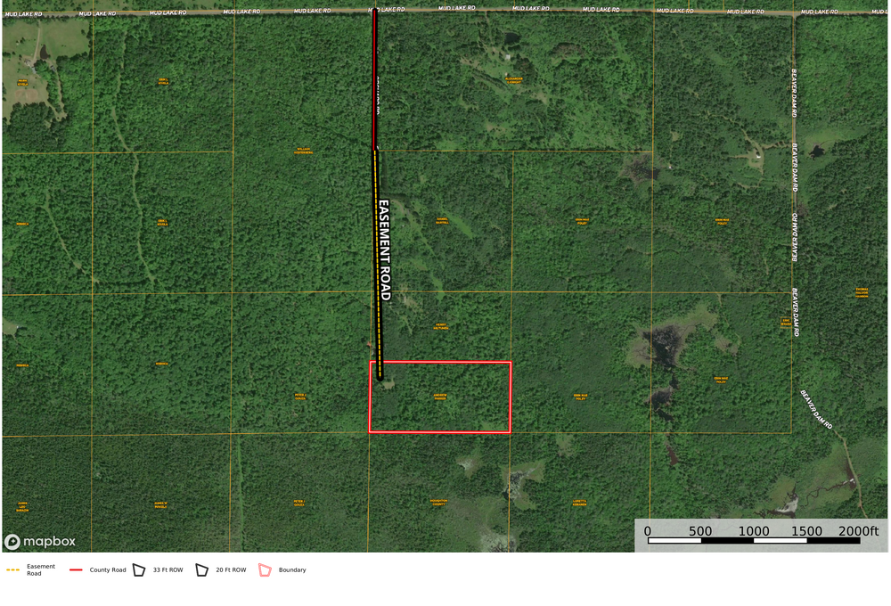Click the vertical EASEMENT ROAD label
Screen dimensions: 891x606
384,249
